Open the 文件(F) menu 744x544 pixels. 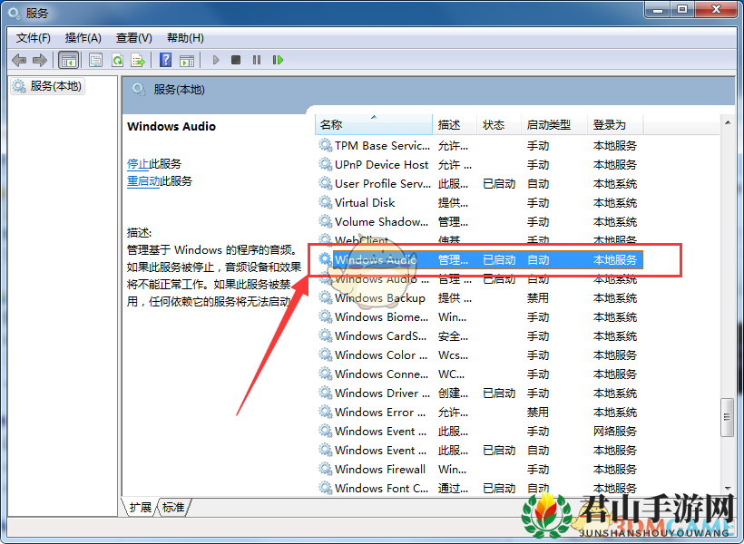click(x=34, y=38)
